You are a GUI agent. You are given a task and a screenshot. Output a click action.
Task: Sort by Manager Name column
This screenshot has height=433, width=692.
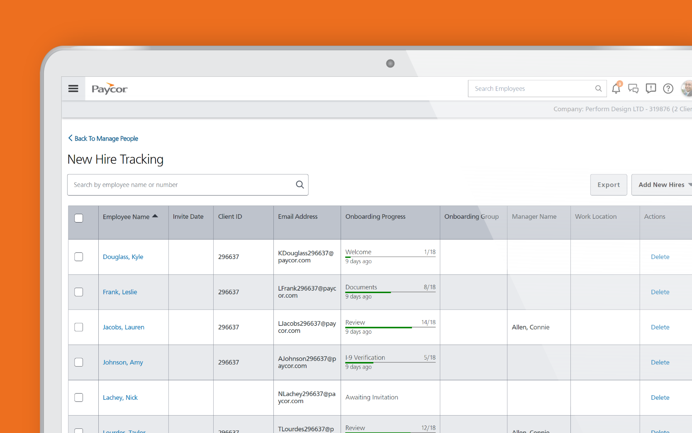coord(534,217)
